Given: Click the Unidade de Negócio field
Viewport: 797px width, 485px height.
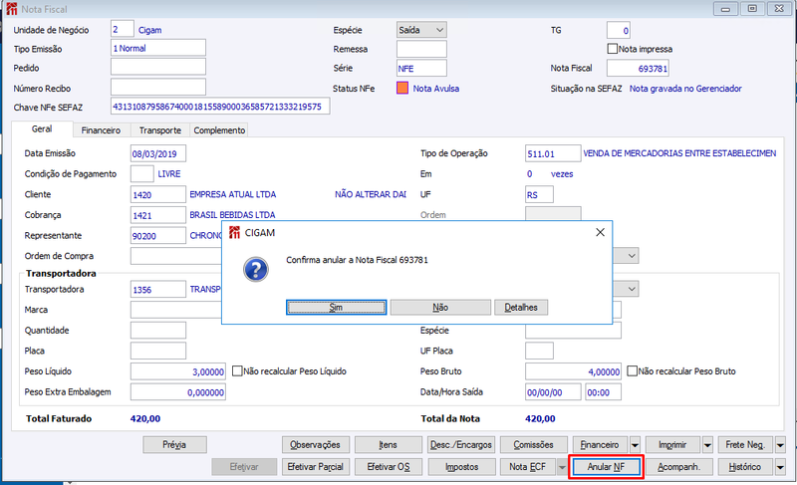Looking at the screenshot, I should click(123, 30).
